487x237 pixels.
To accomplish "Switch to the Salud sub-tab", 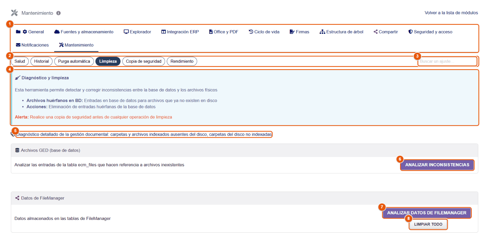I will click(x=20, y=61).
